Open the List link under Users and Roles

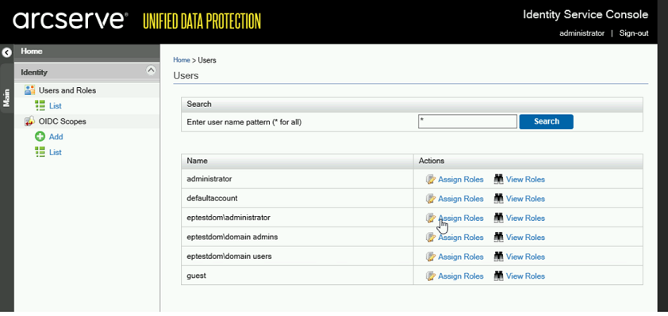click(x=56, y=106)
